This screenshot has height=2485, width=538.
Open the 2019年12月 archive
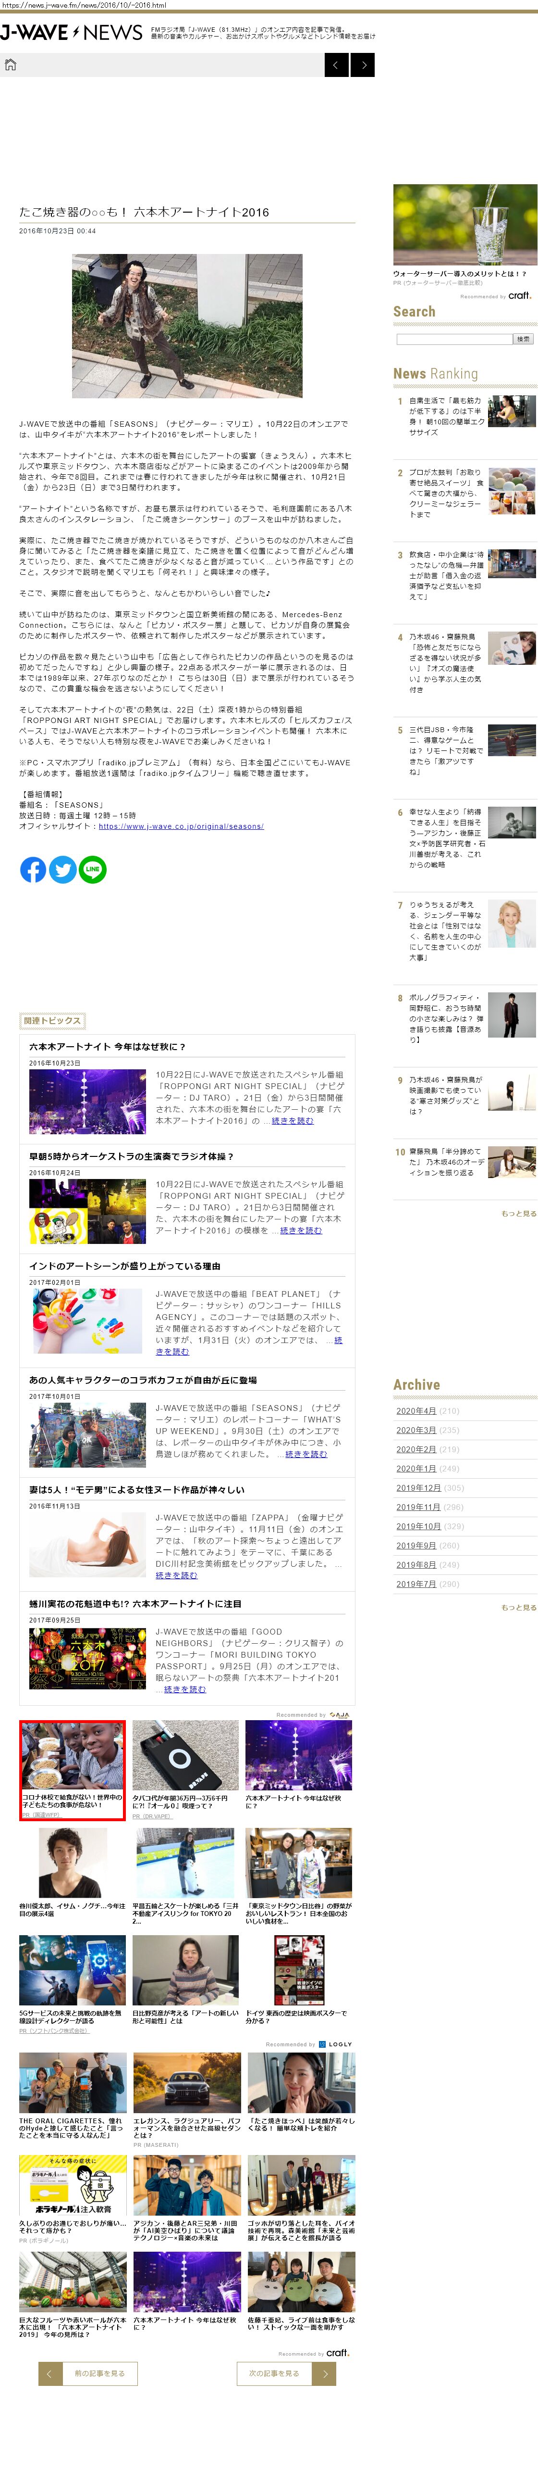418,1487
